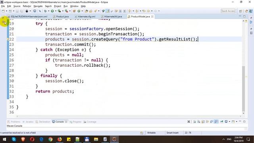
Task: Click the Debug bug toolbar icon
Action: point(45,11)
